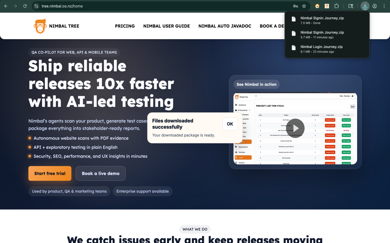Click the 'WHAT WE DO' section badge
Image resolution: width=390 pixels, height=243 pixels.
tap(195, 229)
